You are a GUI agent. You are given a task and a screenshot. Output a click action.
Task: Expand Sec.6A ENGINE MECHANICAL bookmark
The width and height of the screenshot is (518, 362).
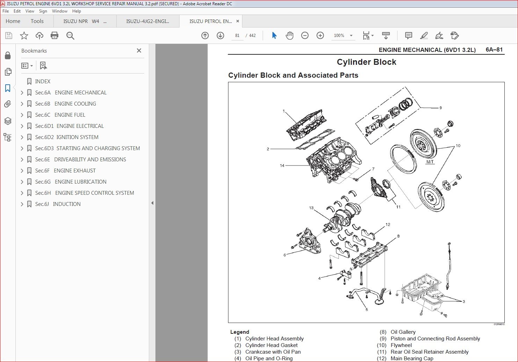(x=22, y=93)
